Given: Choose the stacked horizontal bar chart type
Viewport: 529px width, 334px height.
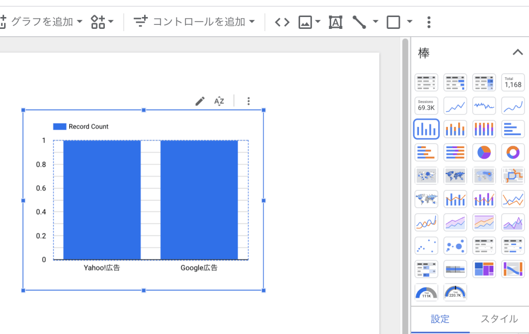Looking at the screenshot, I should [x=426, y=152].
